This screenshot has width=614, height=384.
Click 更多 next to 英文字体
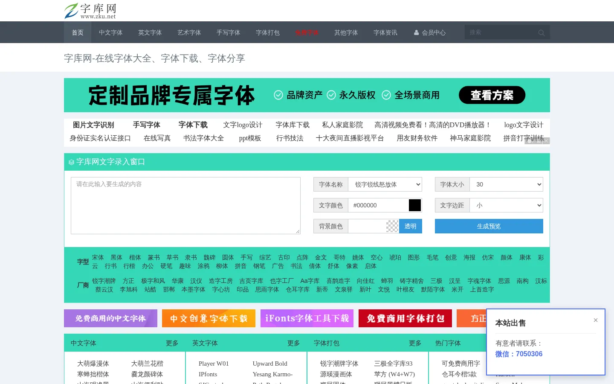click(x=294, y=343)
